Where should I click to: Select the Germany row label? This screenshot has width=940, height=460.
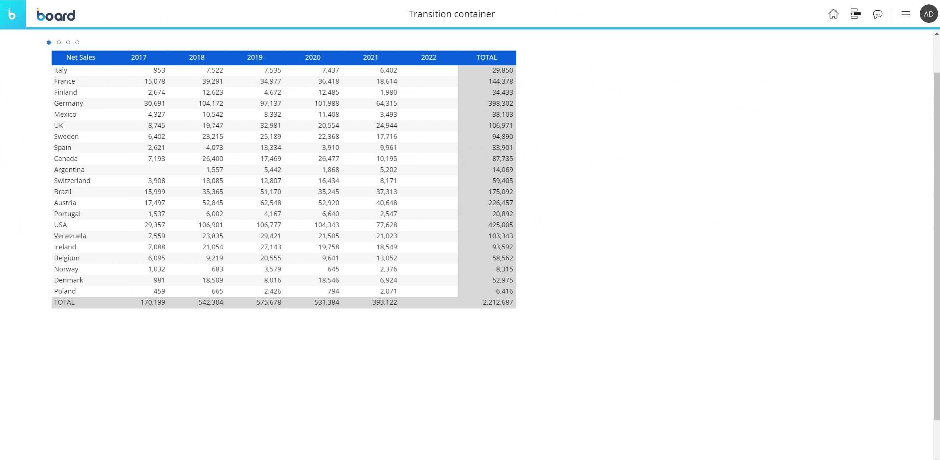(x=69, y=103)
